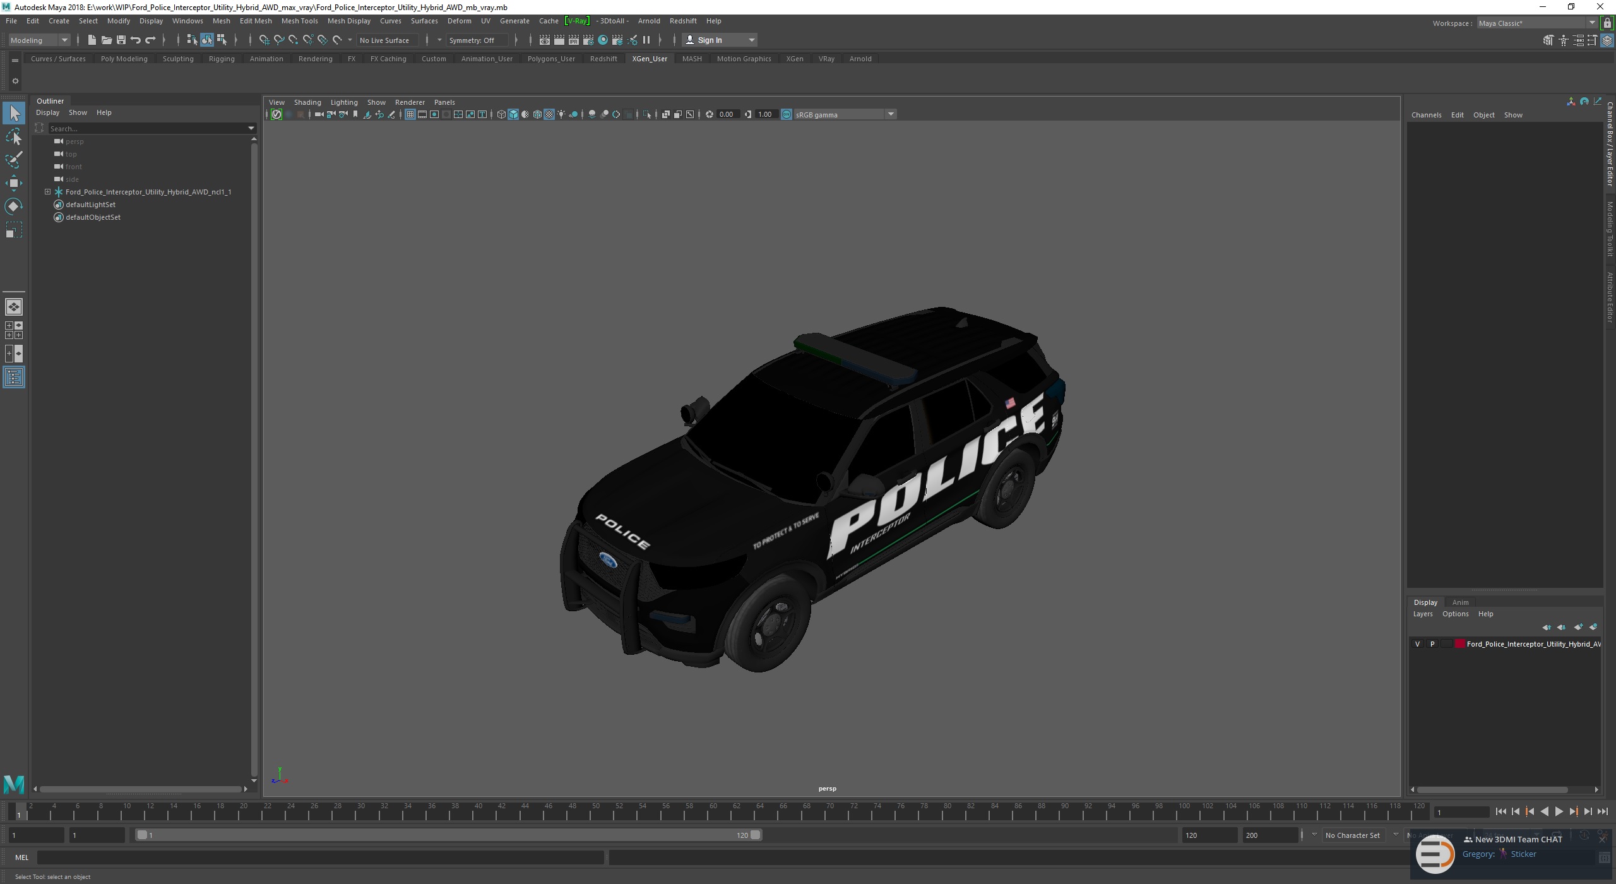Image resolution: width=1616 pixels, height=884 pixels.
Task: Switch to single perspective layout
Action: coord(14,307)
